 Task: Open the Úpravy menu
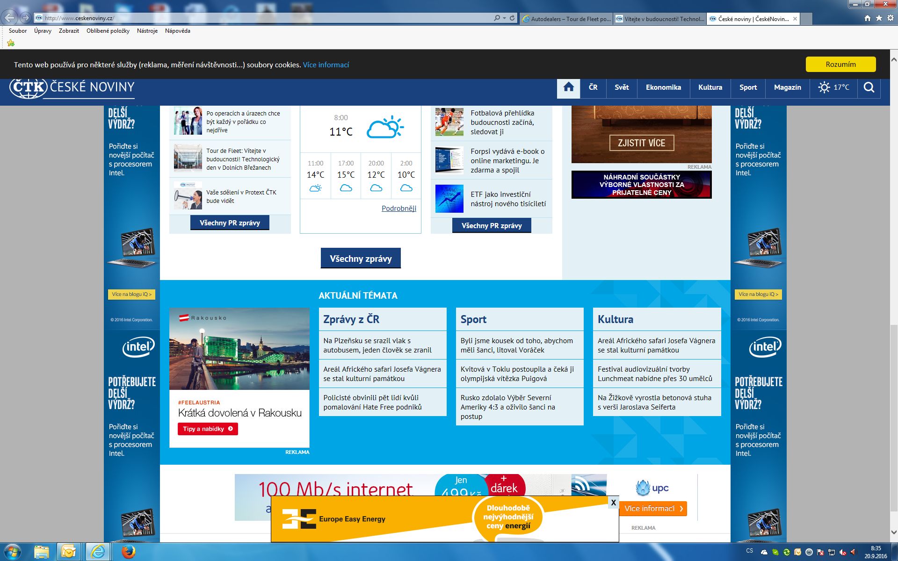tap(43, 31)
